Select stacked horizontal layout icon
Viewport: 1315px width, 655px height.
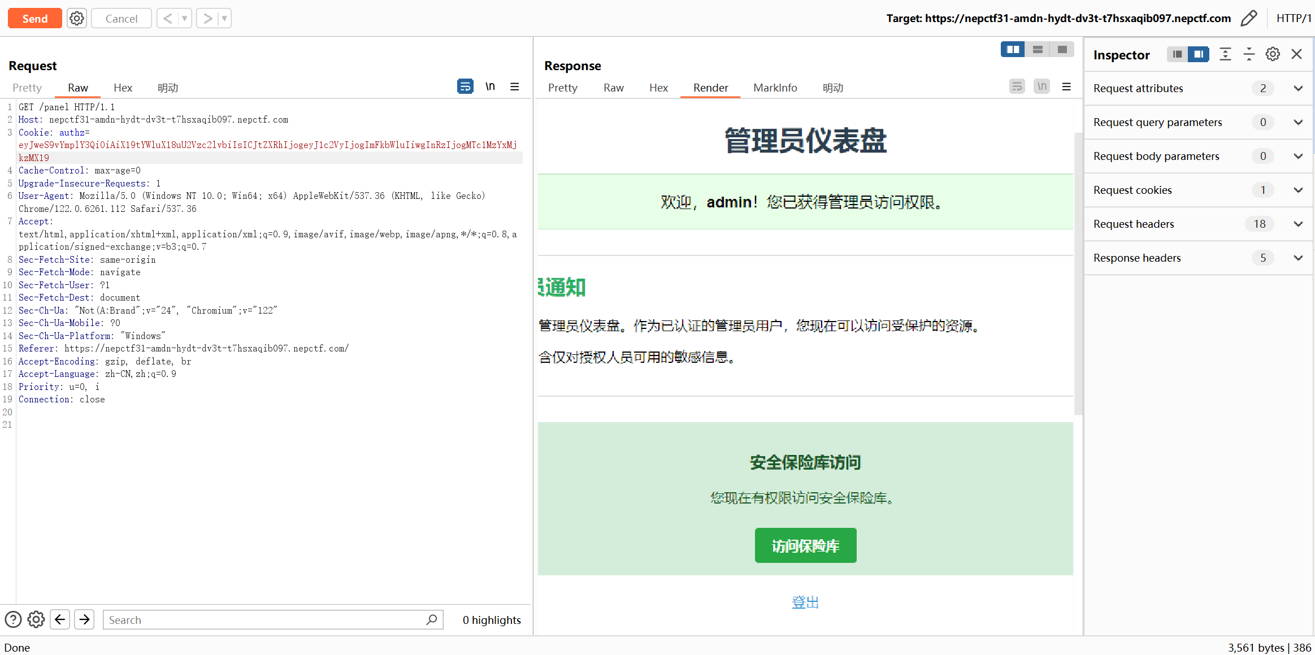[x=1038, y=50]
